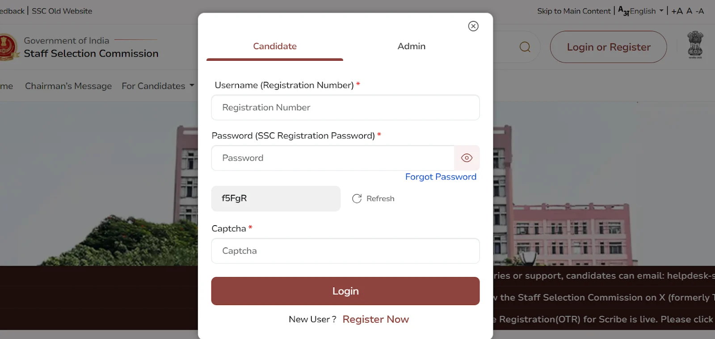715x339 pixels.
Task: Open the Chairman's Message menu item
Action: [x=68, y=86]
